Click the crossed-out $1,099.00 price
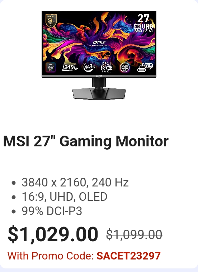This screenshot has height=272, width=198. pyautogui.click(x=134, y=234)
